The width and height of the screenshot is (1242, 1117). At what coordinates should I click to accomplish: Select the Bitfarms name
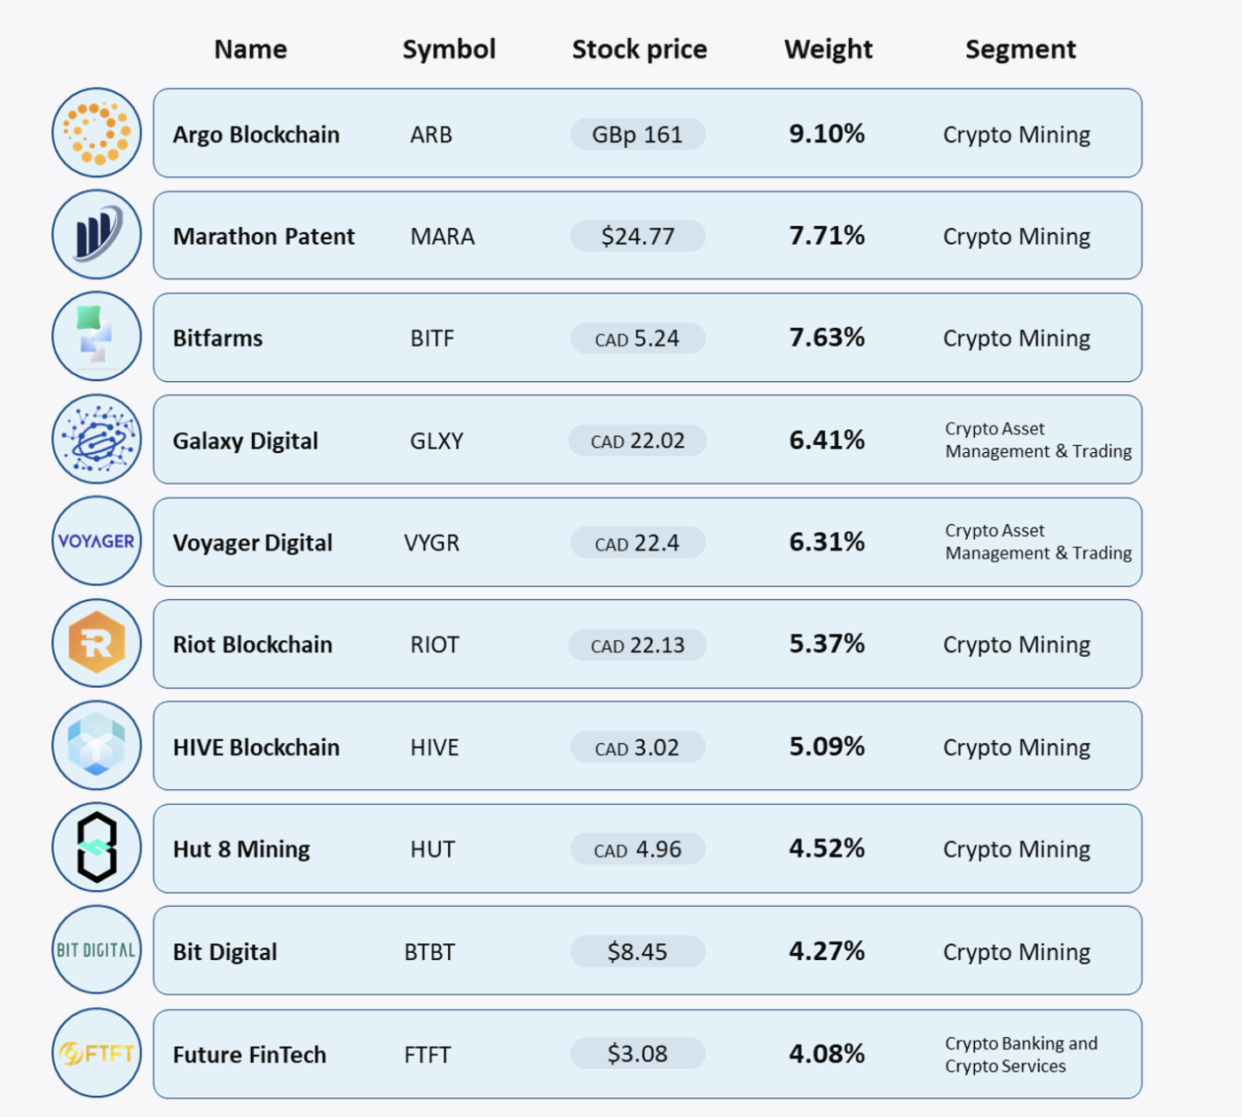point(218,339)
